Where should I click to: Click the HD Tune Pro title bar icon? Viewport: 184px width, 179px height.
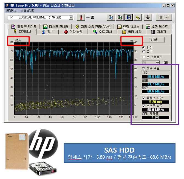(x=7, y=5)
